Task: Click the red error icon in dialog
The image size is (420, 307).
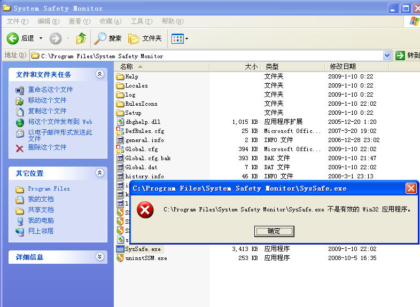Action: point(145,210)
